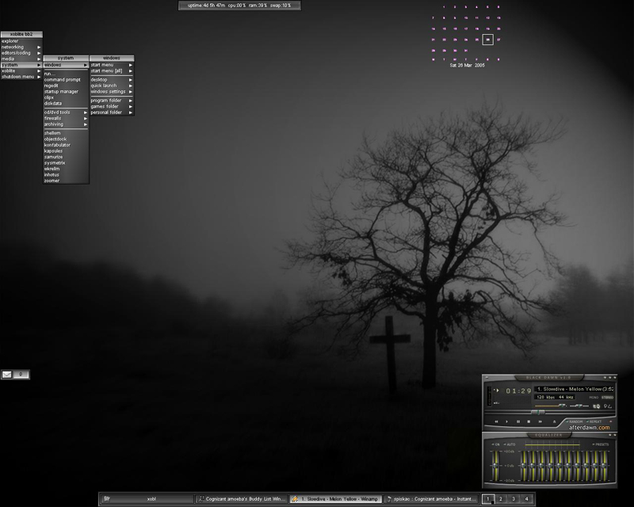
Task: Pause the Slowdive track in Winamp
Action: point(518,421)
